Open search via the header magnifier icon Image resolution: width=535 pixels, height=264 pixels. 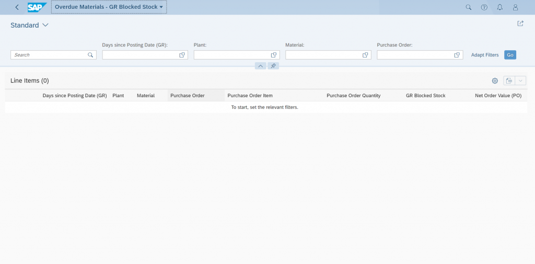469,7
